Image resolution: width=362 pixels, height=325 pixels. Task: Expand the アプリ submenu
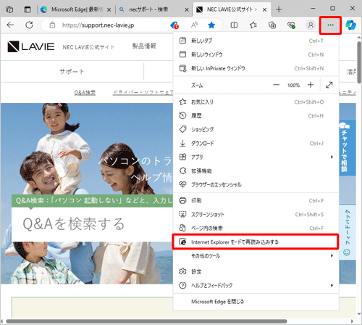point(256,157)
